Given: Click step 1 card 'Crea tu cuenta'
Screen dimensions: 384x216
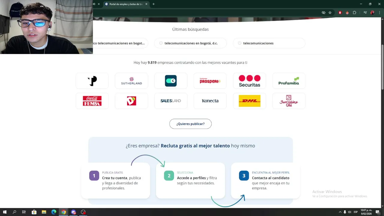Looking at the screenshot, I should point(115,181).
